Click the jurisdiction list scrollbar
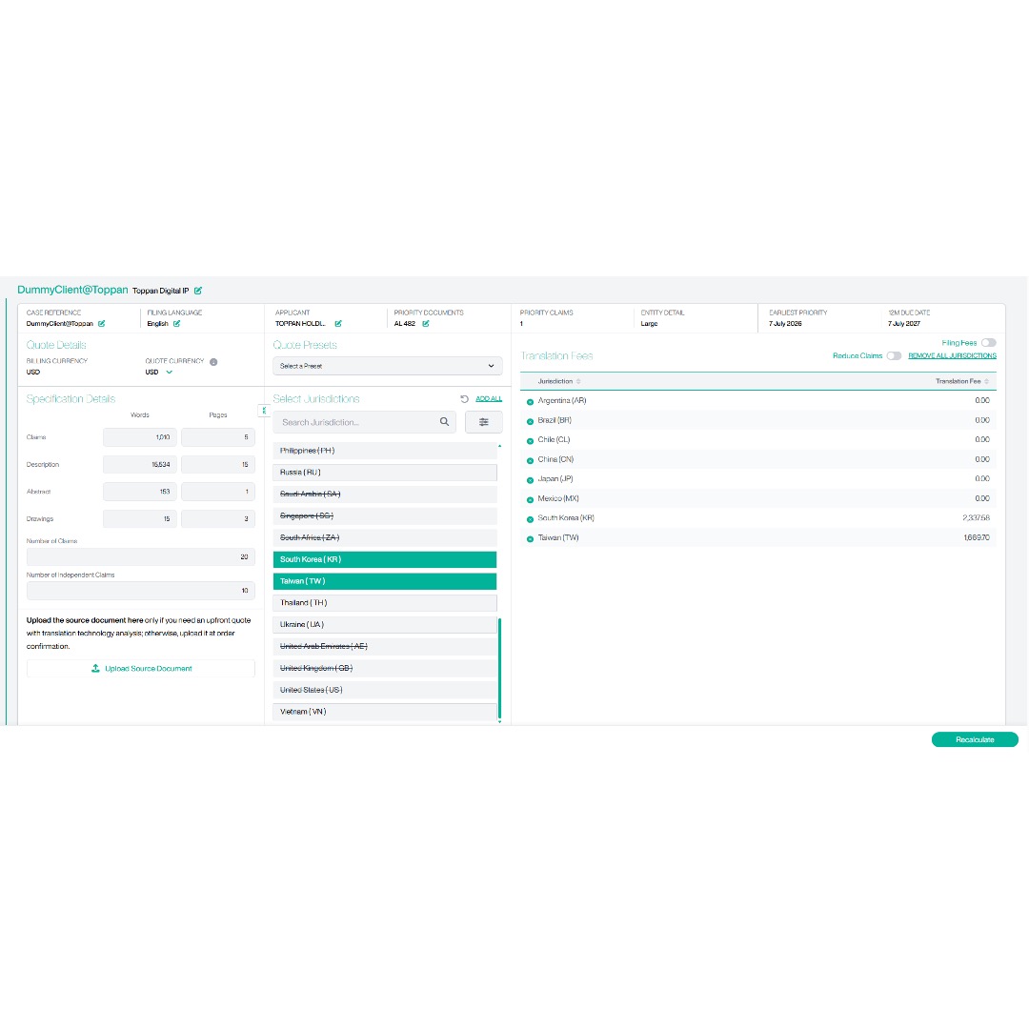Image resolution: width=1029 pixels, height=1029 pixels. tap(499, 668)
